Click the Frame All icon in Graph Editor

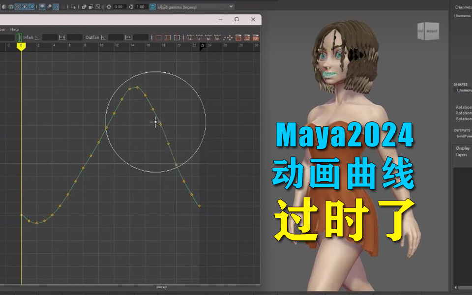159,38
